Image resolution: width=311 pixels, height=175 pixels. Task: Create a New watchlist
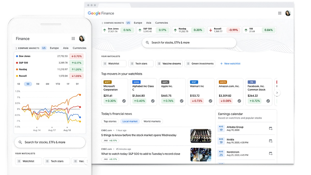230,64
